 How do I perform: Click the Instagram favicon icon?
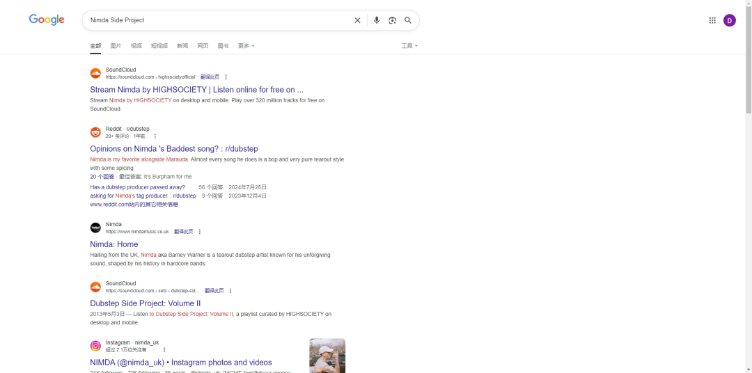click(x=95, y=346)
